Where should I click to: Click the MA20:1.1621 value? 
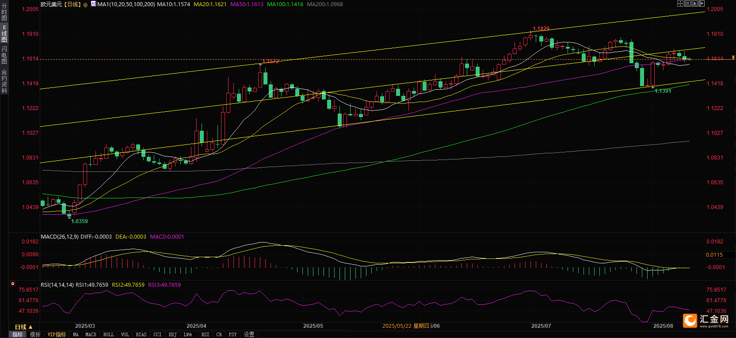(210, 4)
